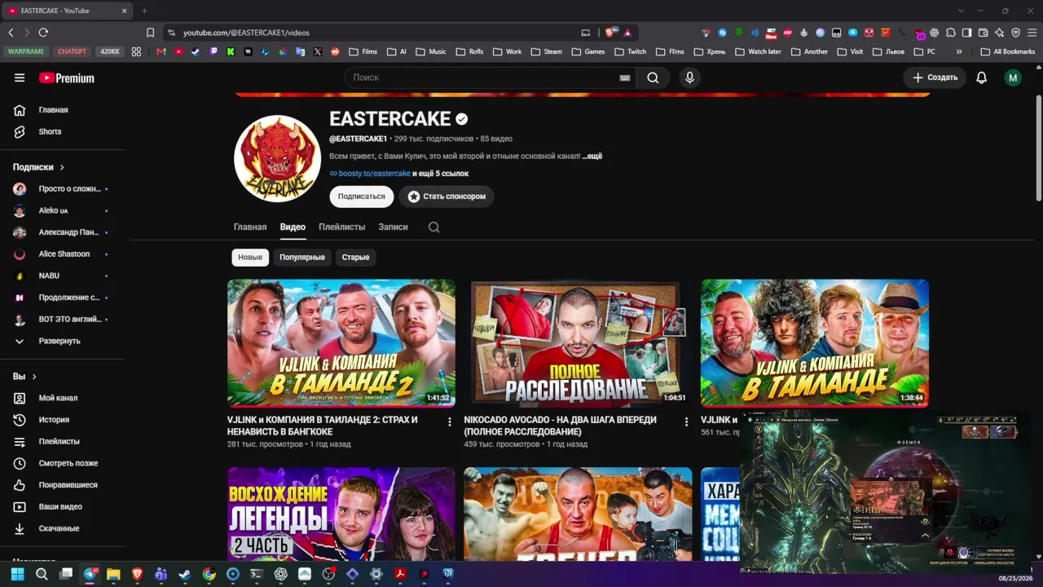Open a new browser tab

coord(144,11)
